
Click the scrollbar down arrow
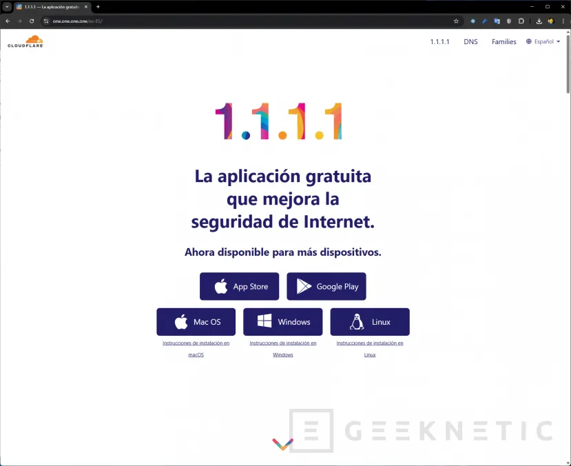tap(568, 463)
